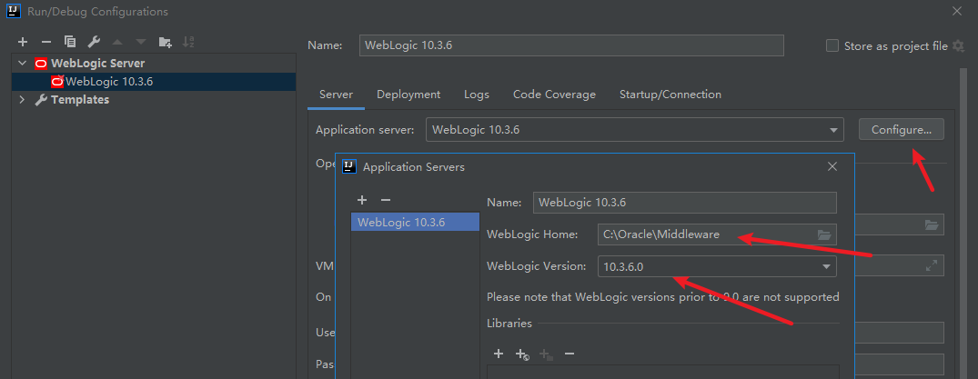978x379 pixels.
Task: Collapse the WebLogic Server tree node
Action: click(23, 63)
